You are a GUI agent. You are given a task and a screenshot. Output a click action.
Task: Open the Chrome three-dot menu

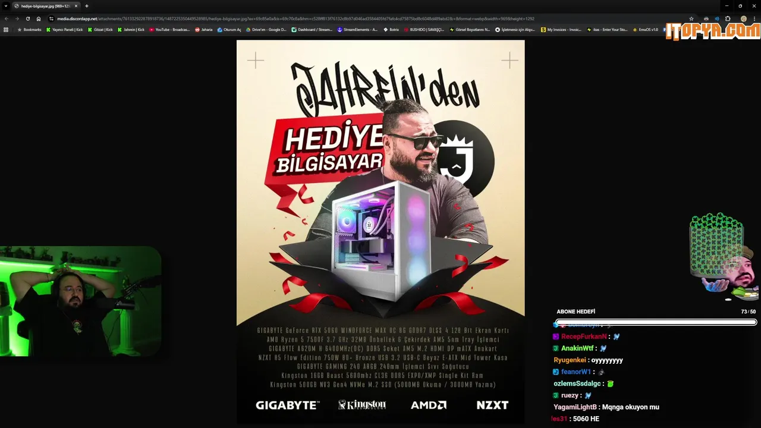(754, 18)
